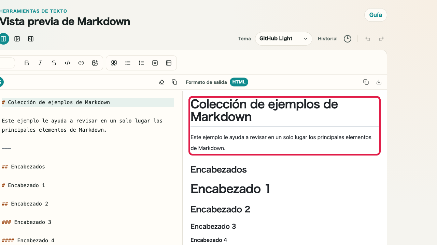Undo the last change

pyautogui.click(x=368, y=39)
